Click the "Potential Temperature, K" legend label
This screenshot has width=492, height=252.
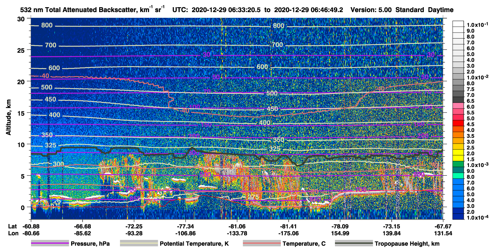tap(194, 244)
